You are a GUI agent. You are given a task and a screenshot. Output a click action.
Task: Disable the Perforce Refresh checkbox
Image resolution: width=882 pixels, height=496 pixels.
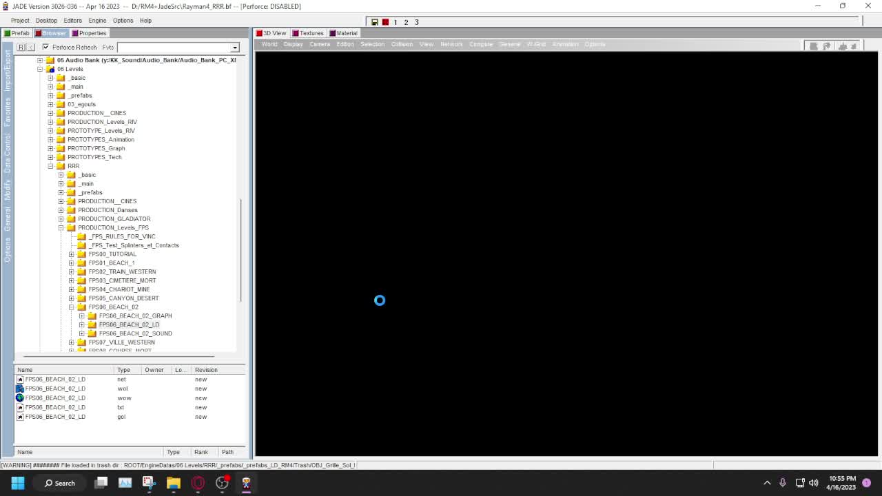45,47
